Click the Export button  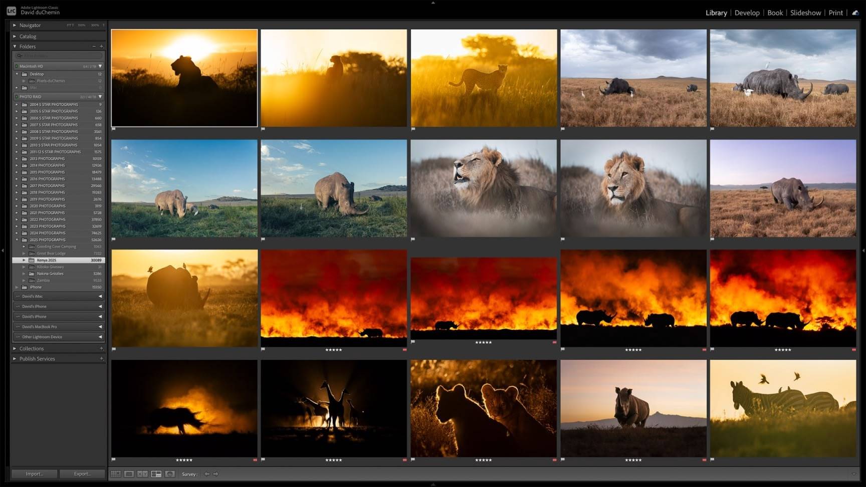coord(82,474)
